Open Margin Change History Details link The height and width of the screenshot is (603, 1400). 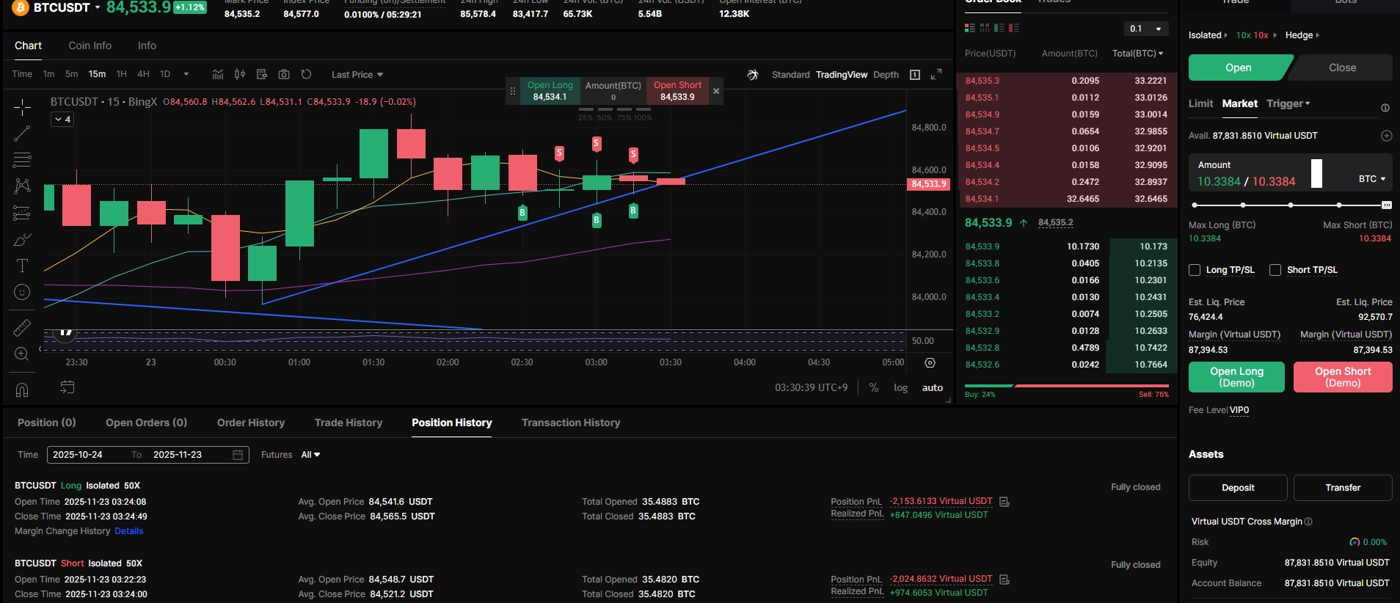tap(129, 531)
